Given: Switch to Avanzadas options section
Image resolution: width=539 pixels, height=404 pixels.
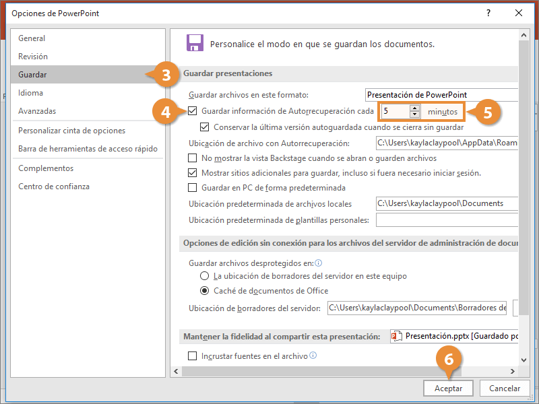Looking at the screenshot, I should pos(37,111).
